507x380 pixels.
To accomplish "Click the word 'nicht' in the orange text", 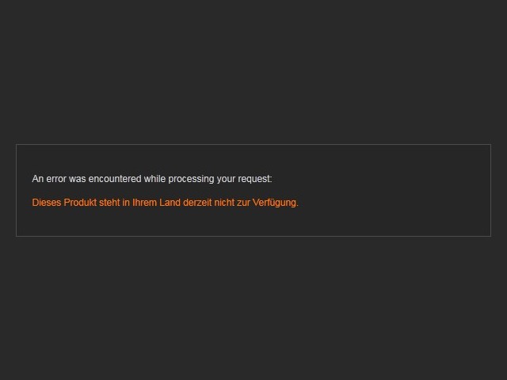I will click(x=224, y=203).
